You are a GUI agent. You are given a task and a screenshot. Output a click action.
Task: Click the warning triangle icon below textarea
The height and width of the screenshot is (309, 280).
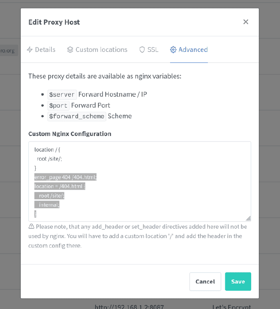[31, 226]
